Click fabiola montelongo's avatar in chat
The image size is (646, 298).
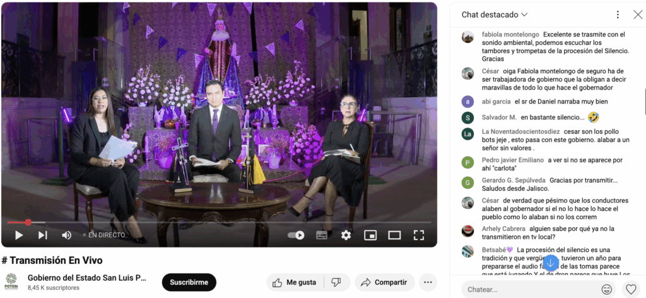[467, 37]
